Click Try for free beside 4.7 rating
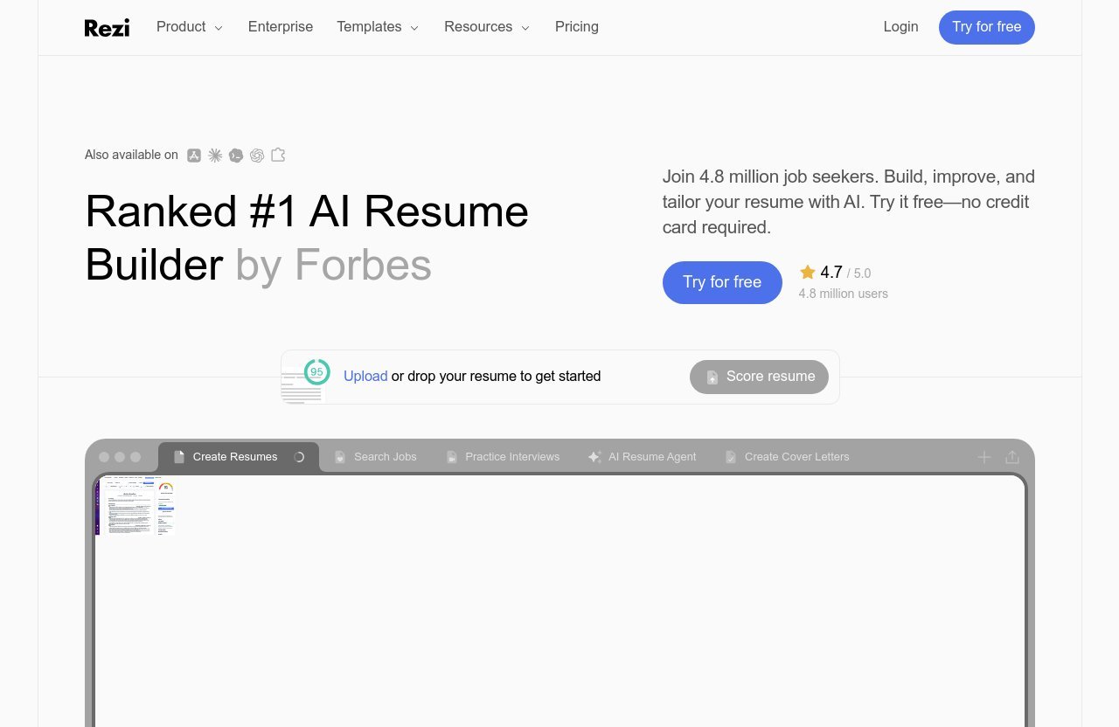 pos(722,282)
